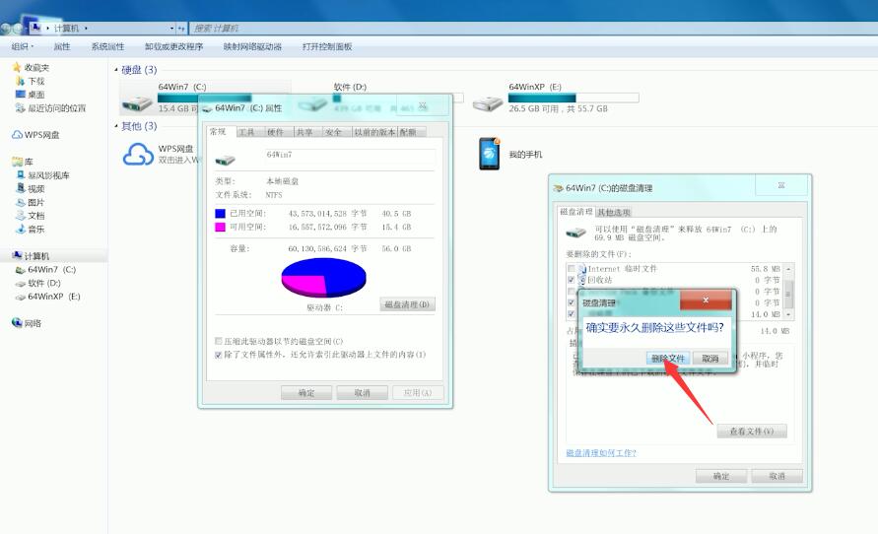Toggle the Internet 临时文件 checkbox
Screen dimensions: 878x534
coord(572,269)
